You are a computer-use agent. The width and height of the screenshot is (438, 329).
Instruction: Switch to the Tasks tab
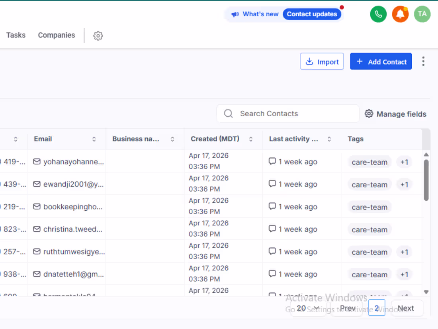coord(16,35)
